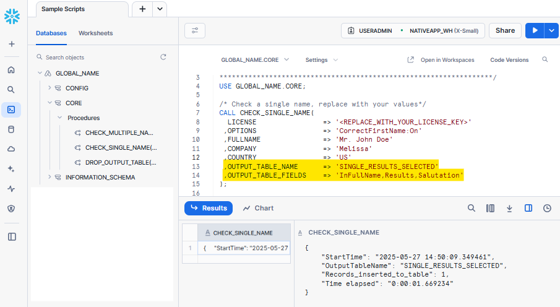Open the filters sliders button

point(195,31)
